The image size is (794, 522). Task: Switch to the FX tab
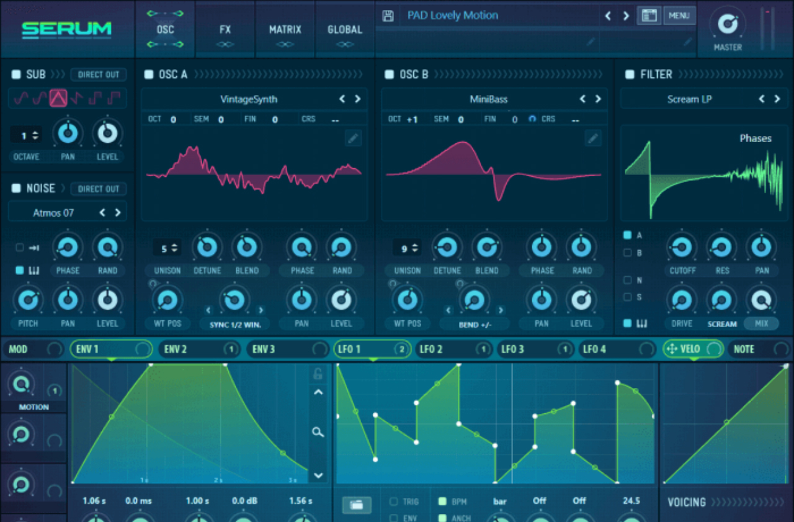(x=225, y=29)
